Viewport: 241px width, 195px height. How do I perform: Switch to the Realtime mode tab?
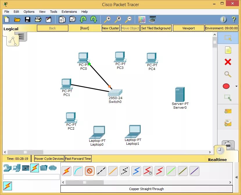coord(217,160)
